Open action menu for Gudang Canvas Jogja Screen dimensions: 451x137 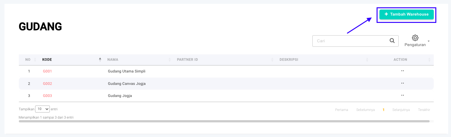tap(402, 83)
